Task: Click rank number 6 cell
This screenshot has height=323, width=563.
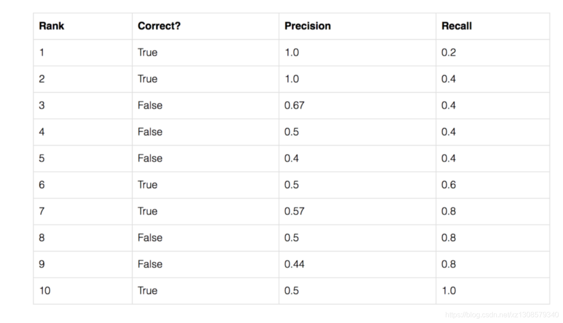Action: pyautogui.click(x=42, y=185)
